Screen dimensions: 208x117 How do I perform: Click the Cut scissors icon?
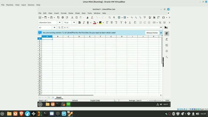pyautogui.click(x=72, y=17)
